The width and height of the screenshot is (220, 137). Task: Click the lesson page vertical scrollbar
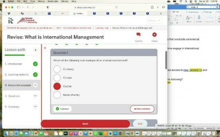pos(166,60)
